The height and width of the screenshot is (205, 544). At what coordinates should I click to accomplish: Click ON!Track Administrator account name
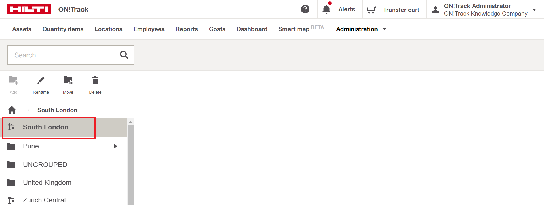(477, 6)
